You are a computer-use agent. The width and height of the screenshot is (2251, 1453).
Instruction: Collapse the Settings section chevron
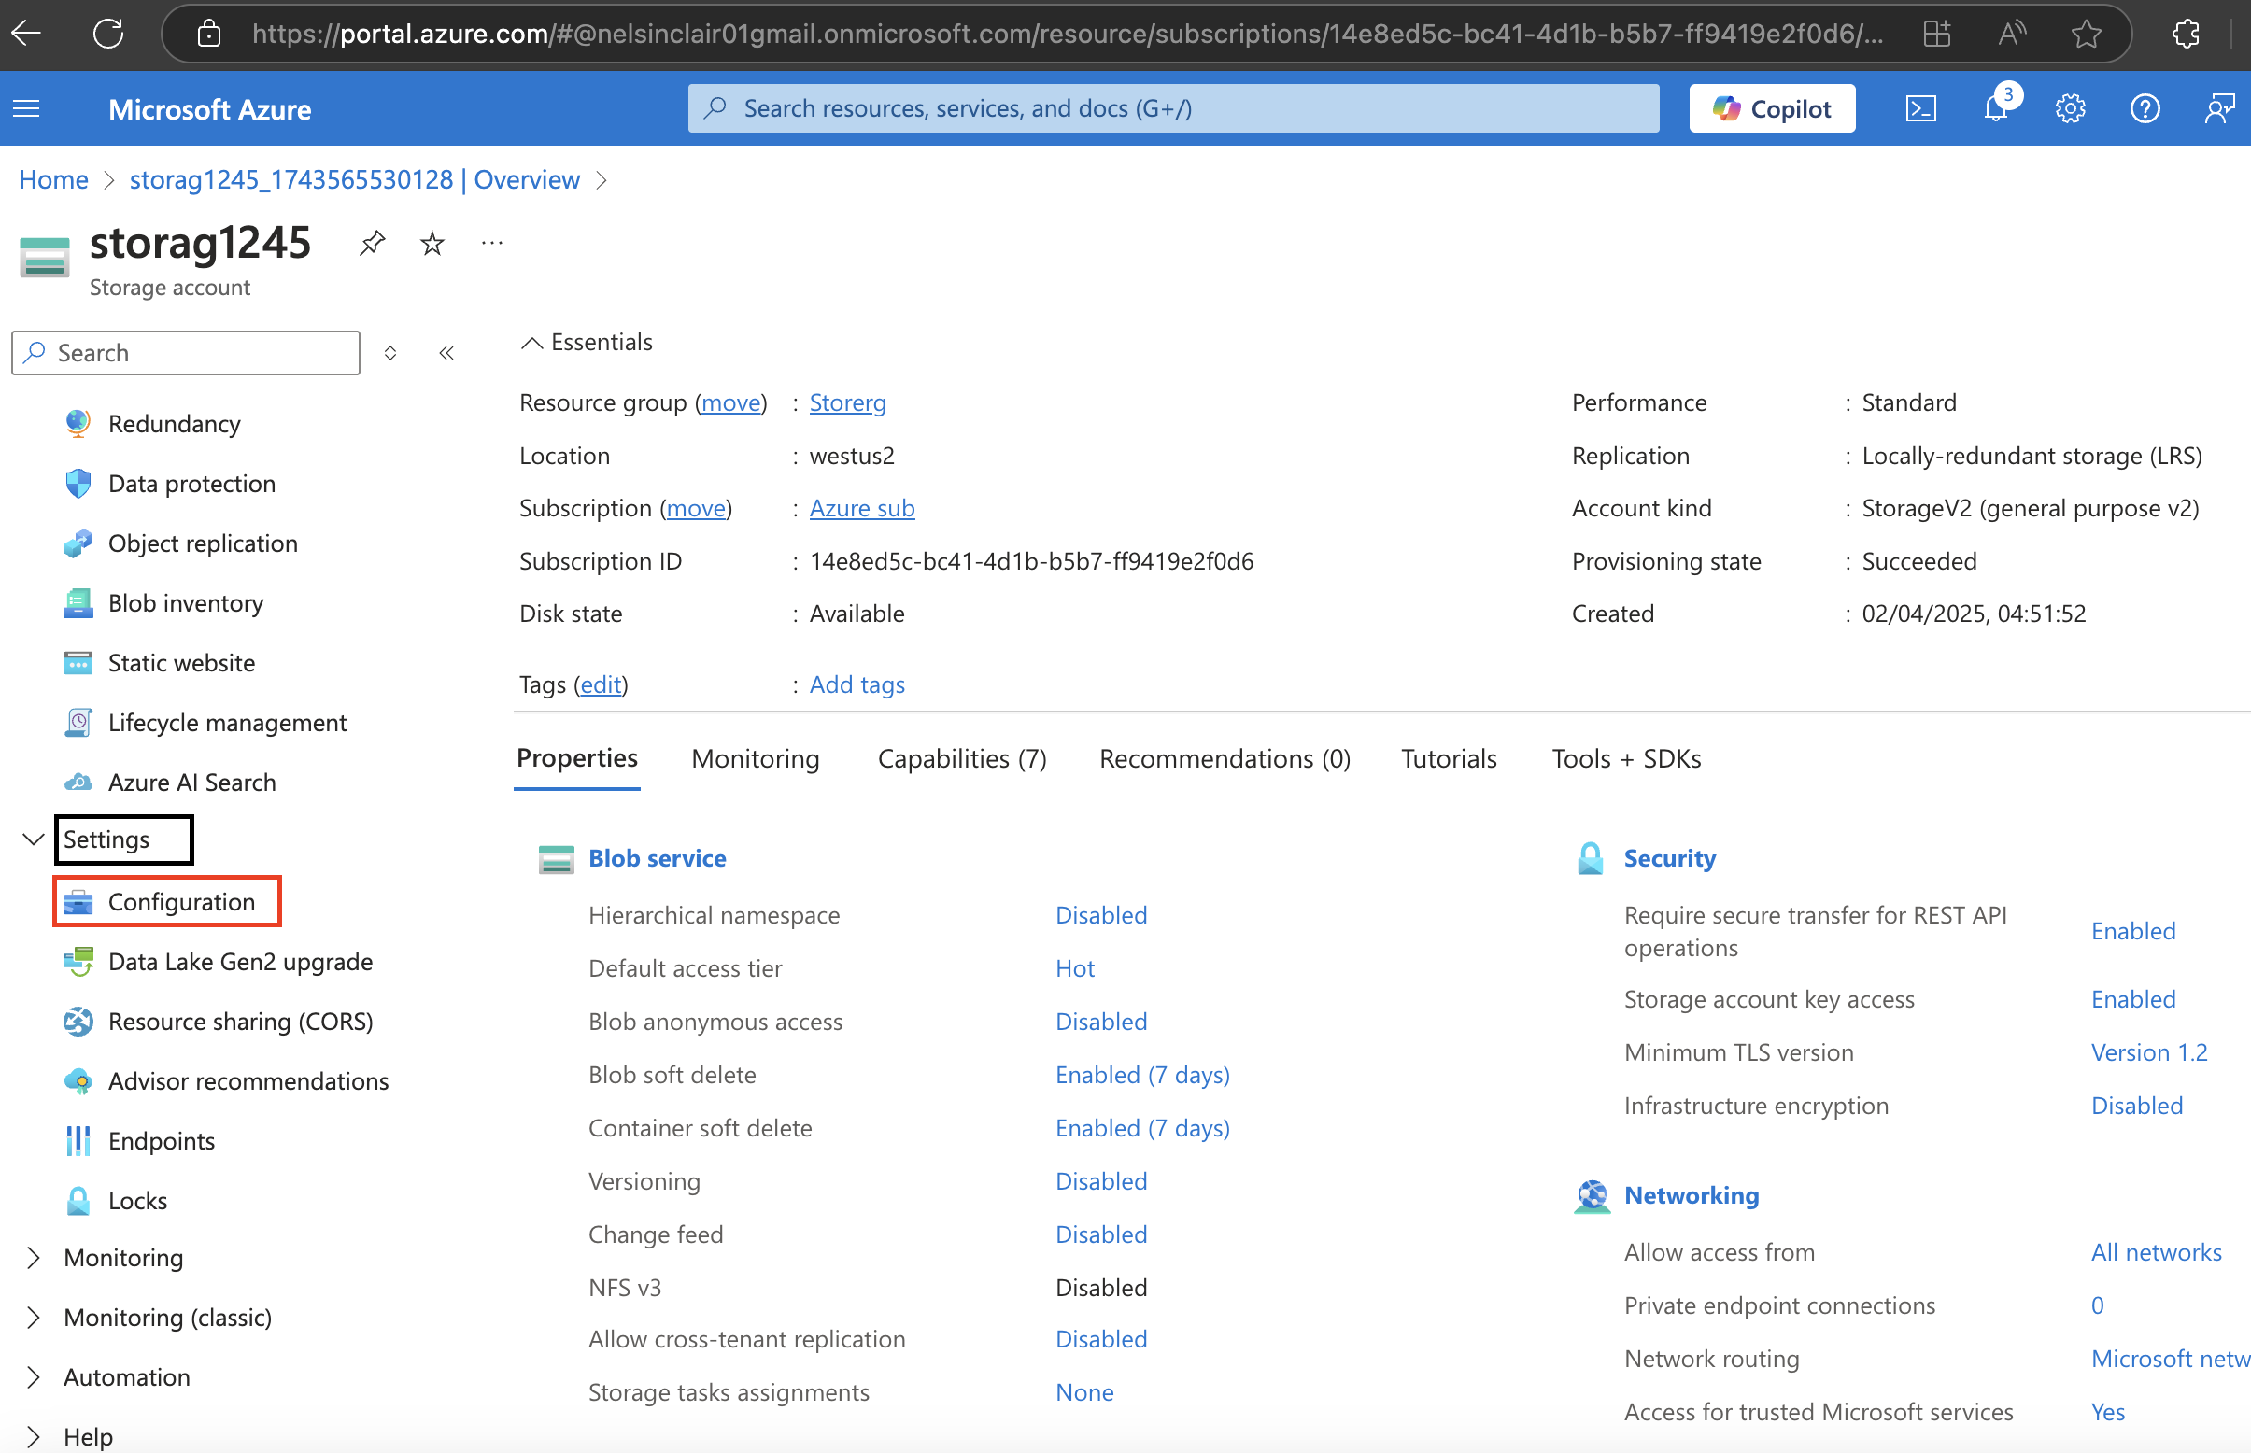(x=34, y=839)
